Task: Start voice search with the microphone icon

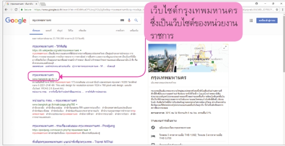Action: coord(129,20)
